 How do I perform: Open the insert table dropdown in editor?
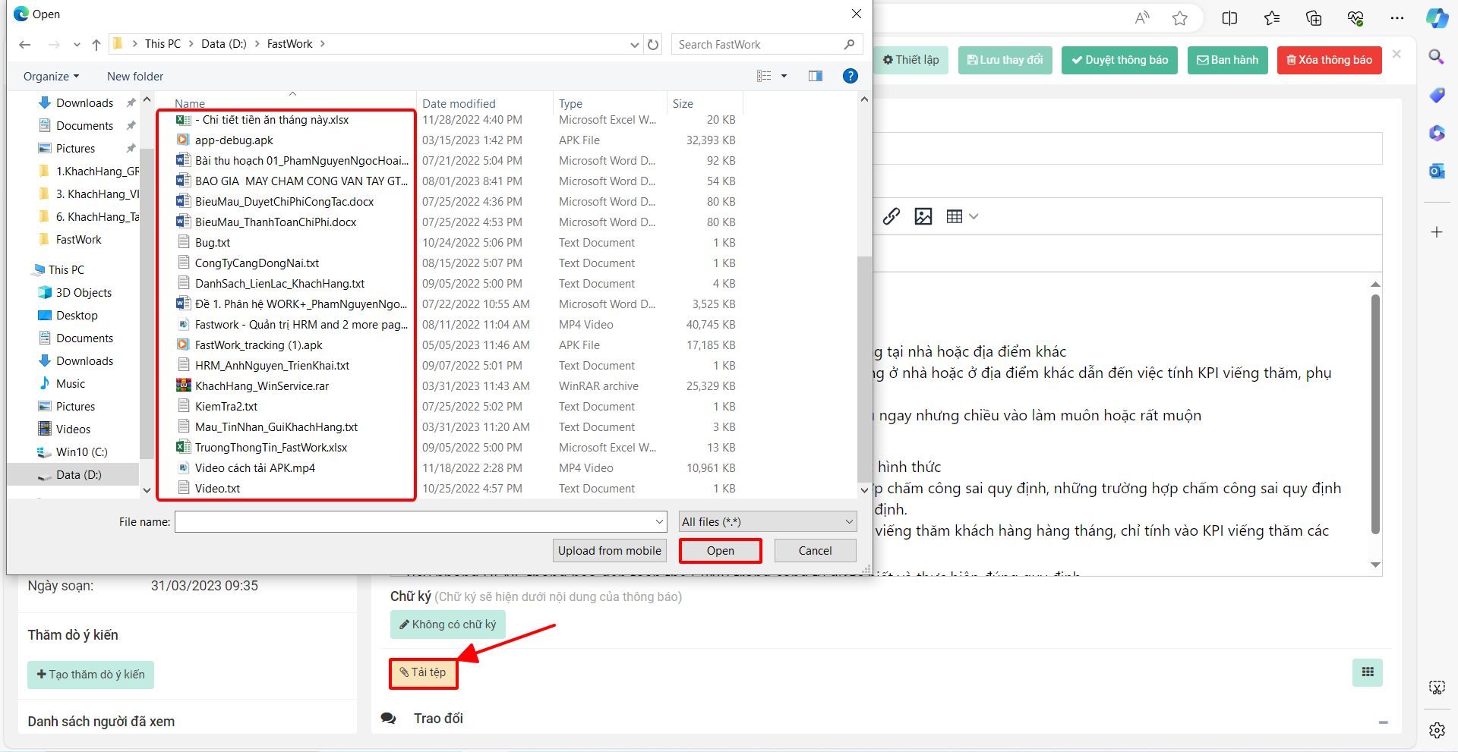click(x=962, y=216)
